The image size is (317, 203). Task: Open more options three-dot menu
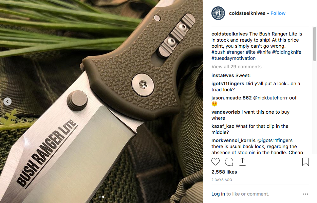[x=305, y=194]
